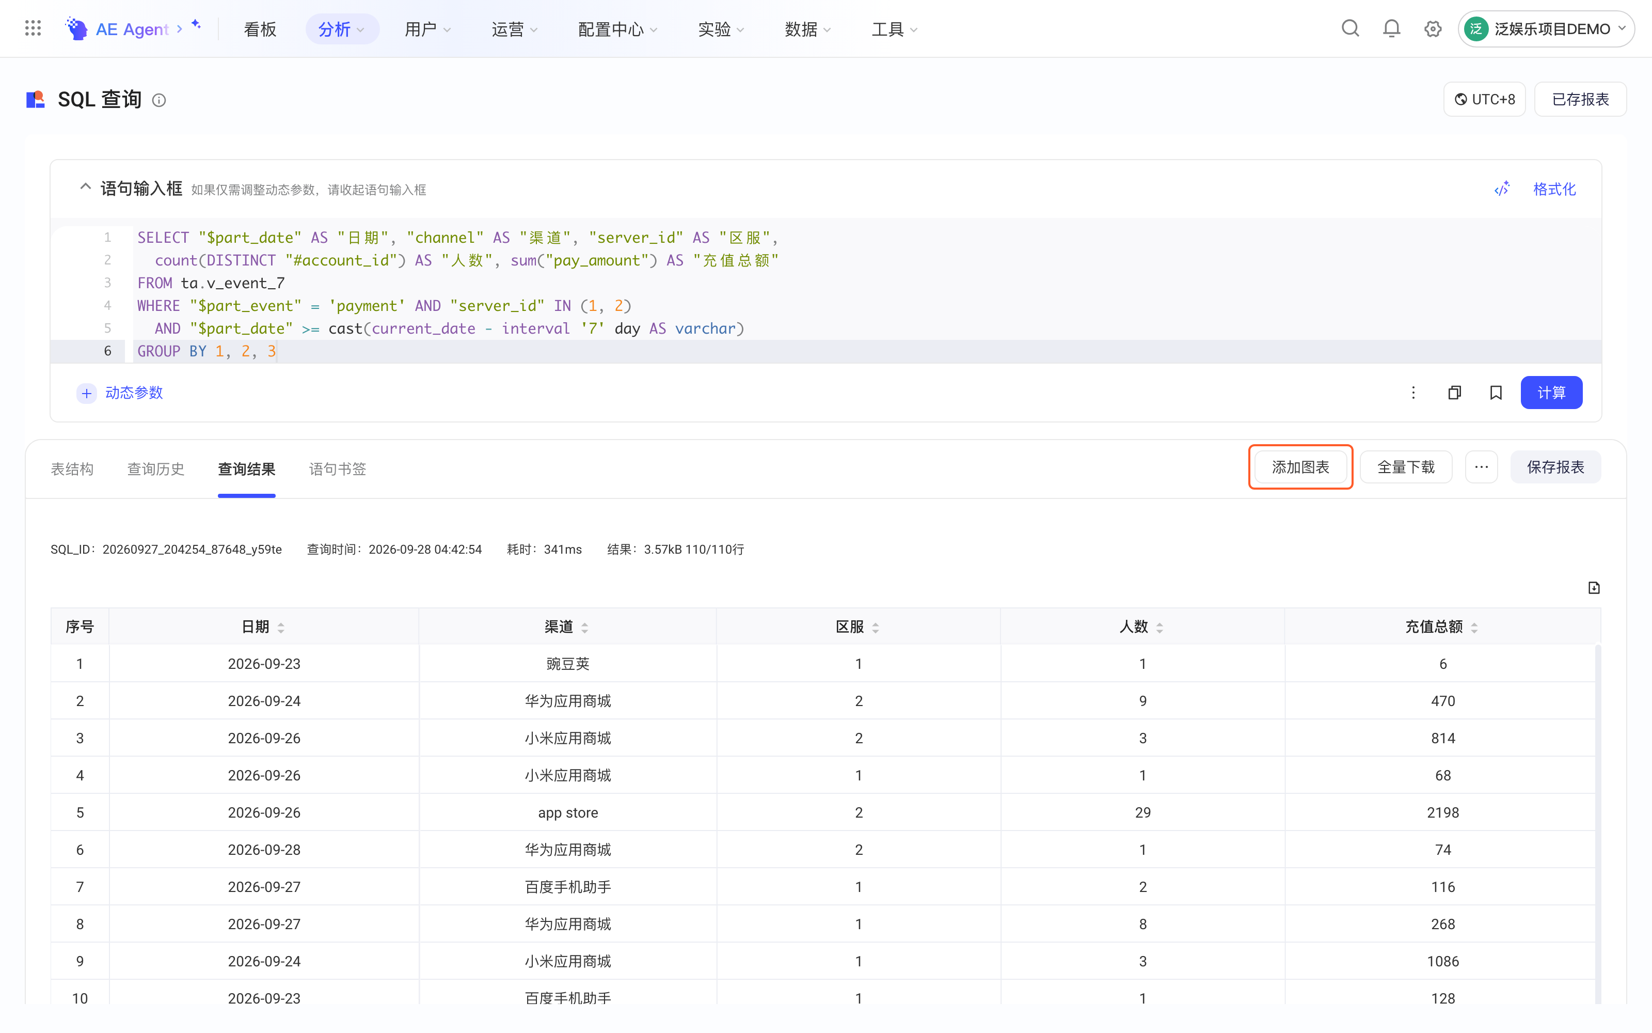
Task: Expand the 运营 menu
Action: pos(514,29)
